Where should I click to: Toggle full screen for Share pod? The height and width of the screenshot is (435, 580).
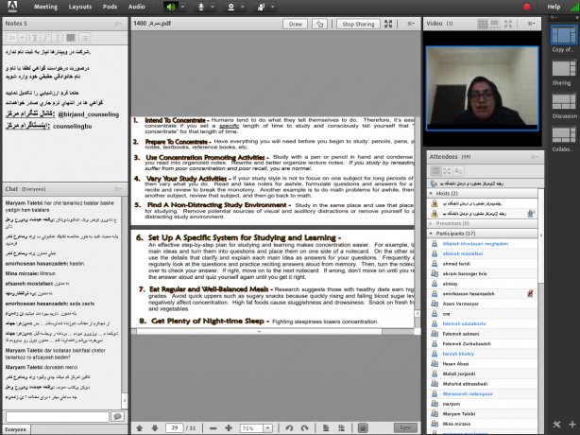(388, 24)
